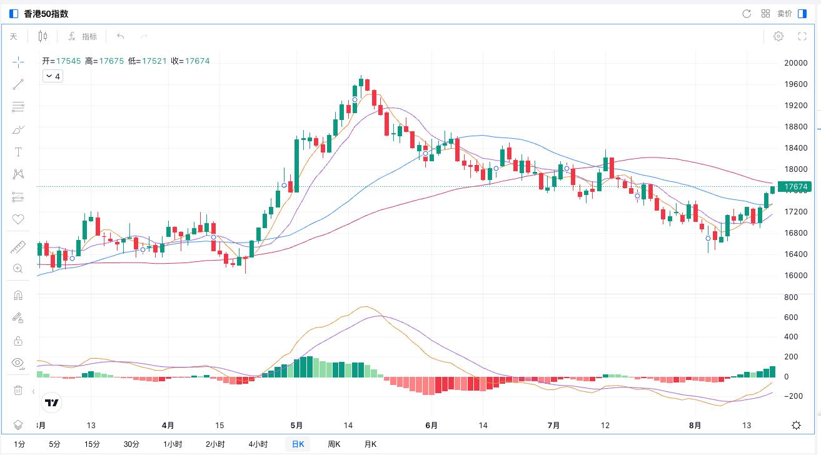This screenshot has width=821, height=455.
Task: Open the 天 time interval dropdown
Action: pos(14,37)
